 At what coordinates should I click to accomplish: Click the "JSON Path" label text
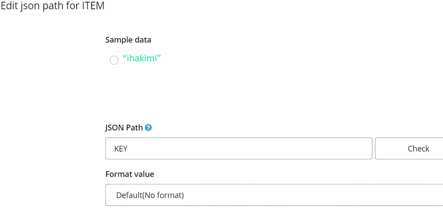[124, 128]
